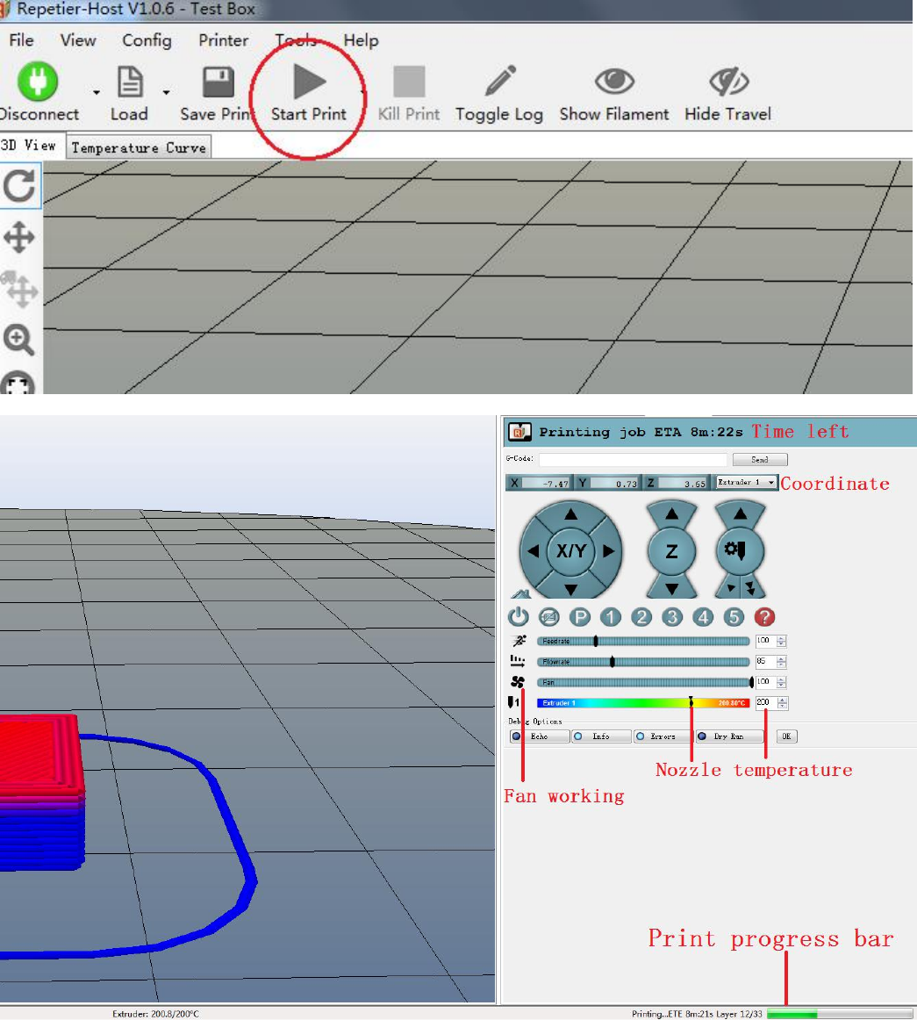The width and height of the screenshot is (917, 1020).
Task: Run script button 5
Action: click(x=734, y=617)
